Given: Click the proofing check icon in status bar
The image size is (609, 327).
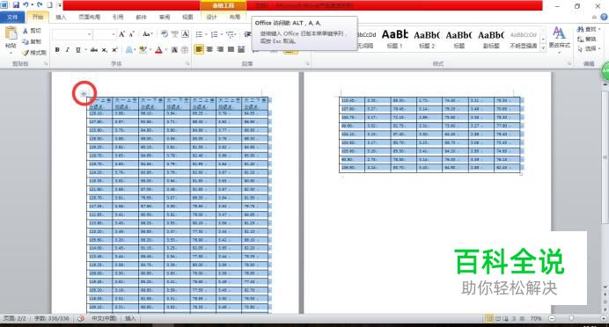Looking at the screenshot, I should coord(81,318).
